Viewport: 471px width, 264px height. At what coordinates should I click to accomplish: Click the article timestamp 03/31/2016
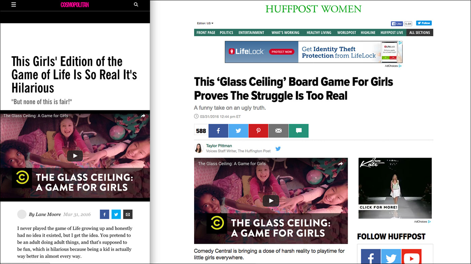[x=220, y=117]
